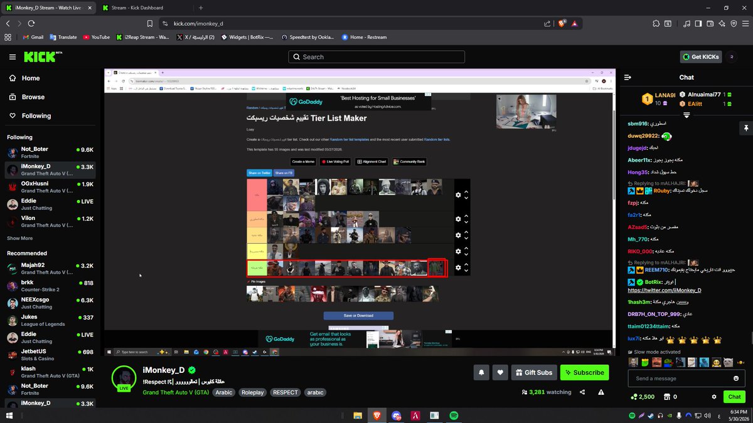Open Brave wallet icon
This screenshot has height=423, width=753.
coord(710,23)
